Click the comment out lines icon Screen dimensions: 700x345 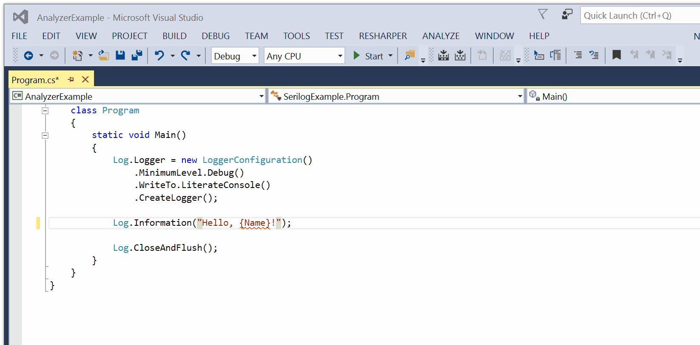[578, 55]
